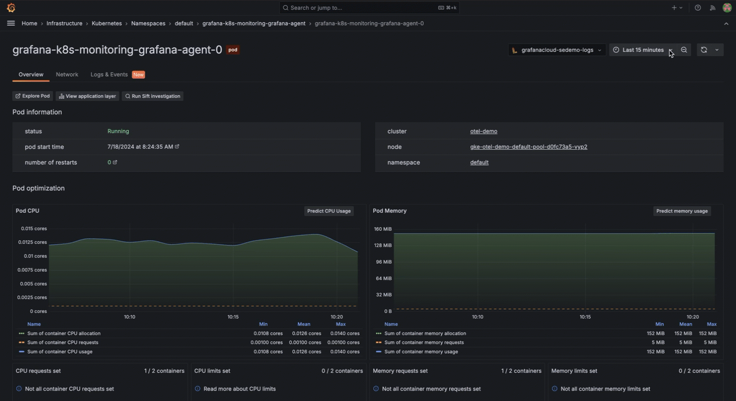Open external link icon next to number of restarts

tap(115, 162)
